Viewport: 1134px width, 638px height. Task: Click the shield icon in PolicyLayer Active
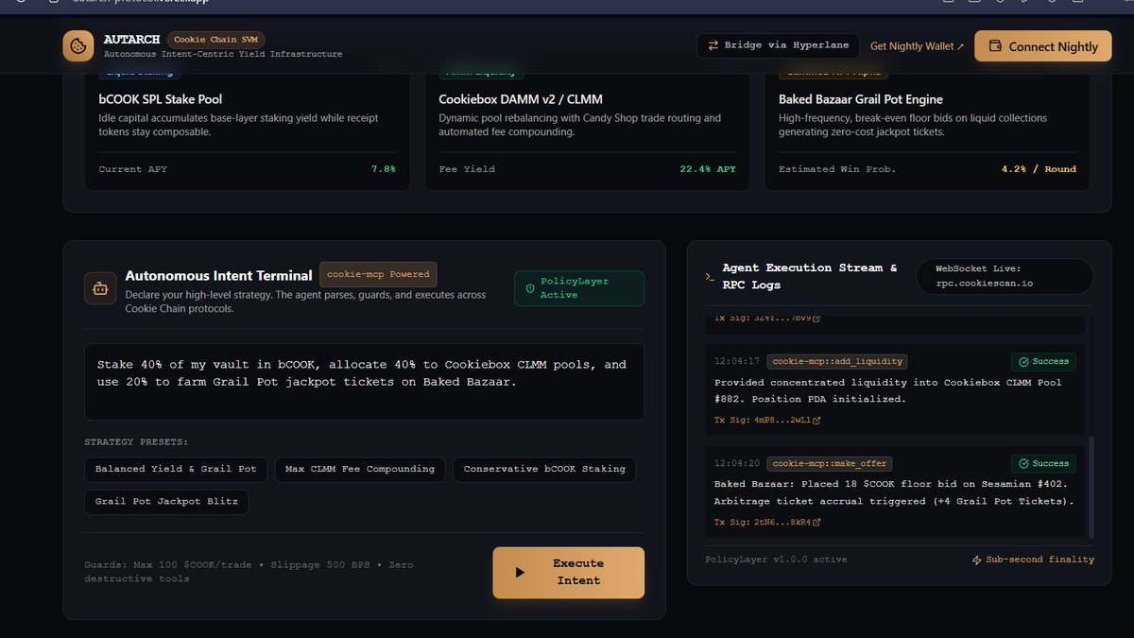(529, 288)
